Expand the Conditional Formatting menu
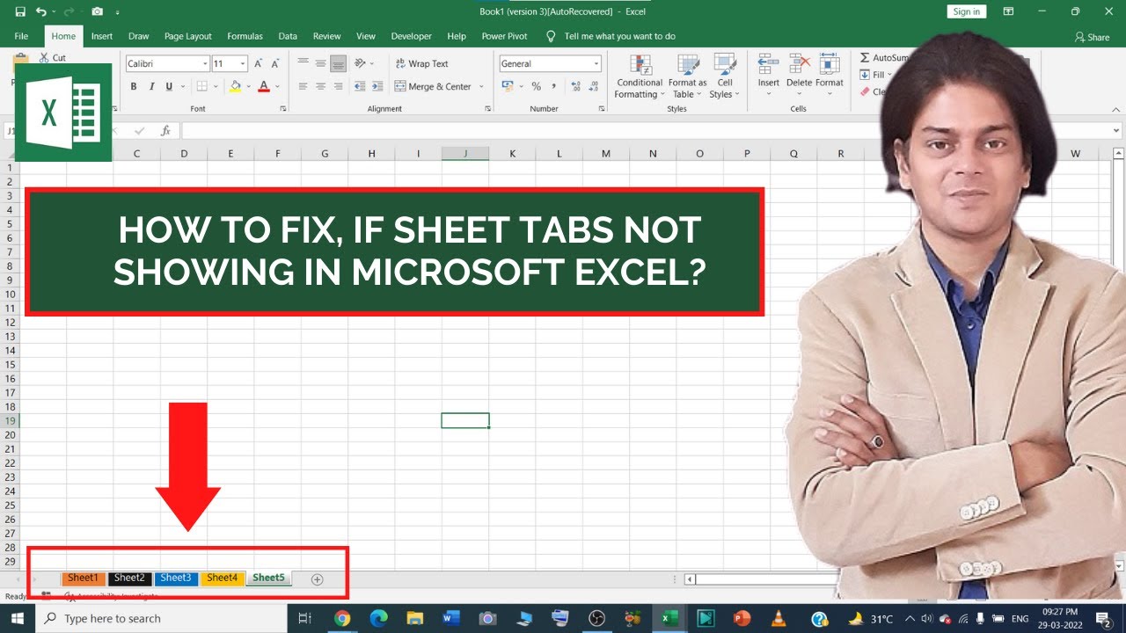 pyautogui.click(x=640, y=76)
